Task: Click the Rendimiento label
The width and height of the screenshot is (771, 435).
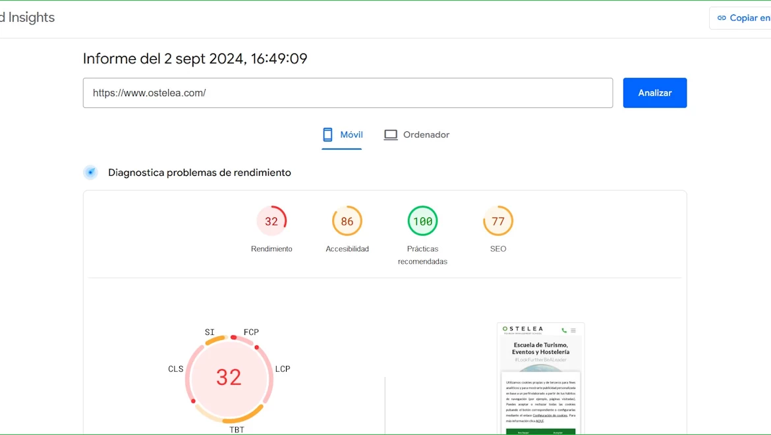Action: click(x=271, y=248)
